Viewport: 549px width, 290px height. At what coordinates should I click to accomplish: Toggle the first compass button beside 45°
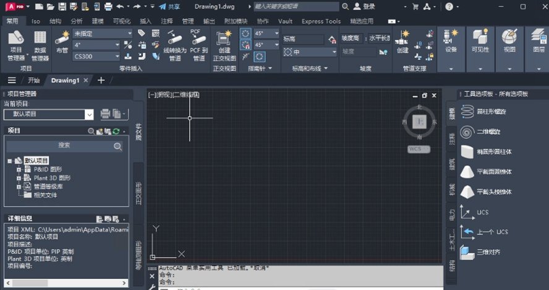245,33
